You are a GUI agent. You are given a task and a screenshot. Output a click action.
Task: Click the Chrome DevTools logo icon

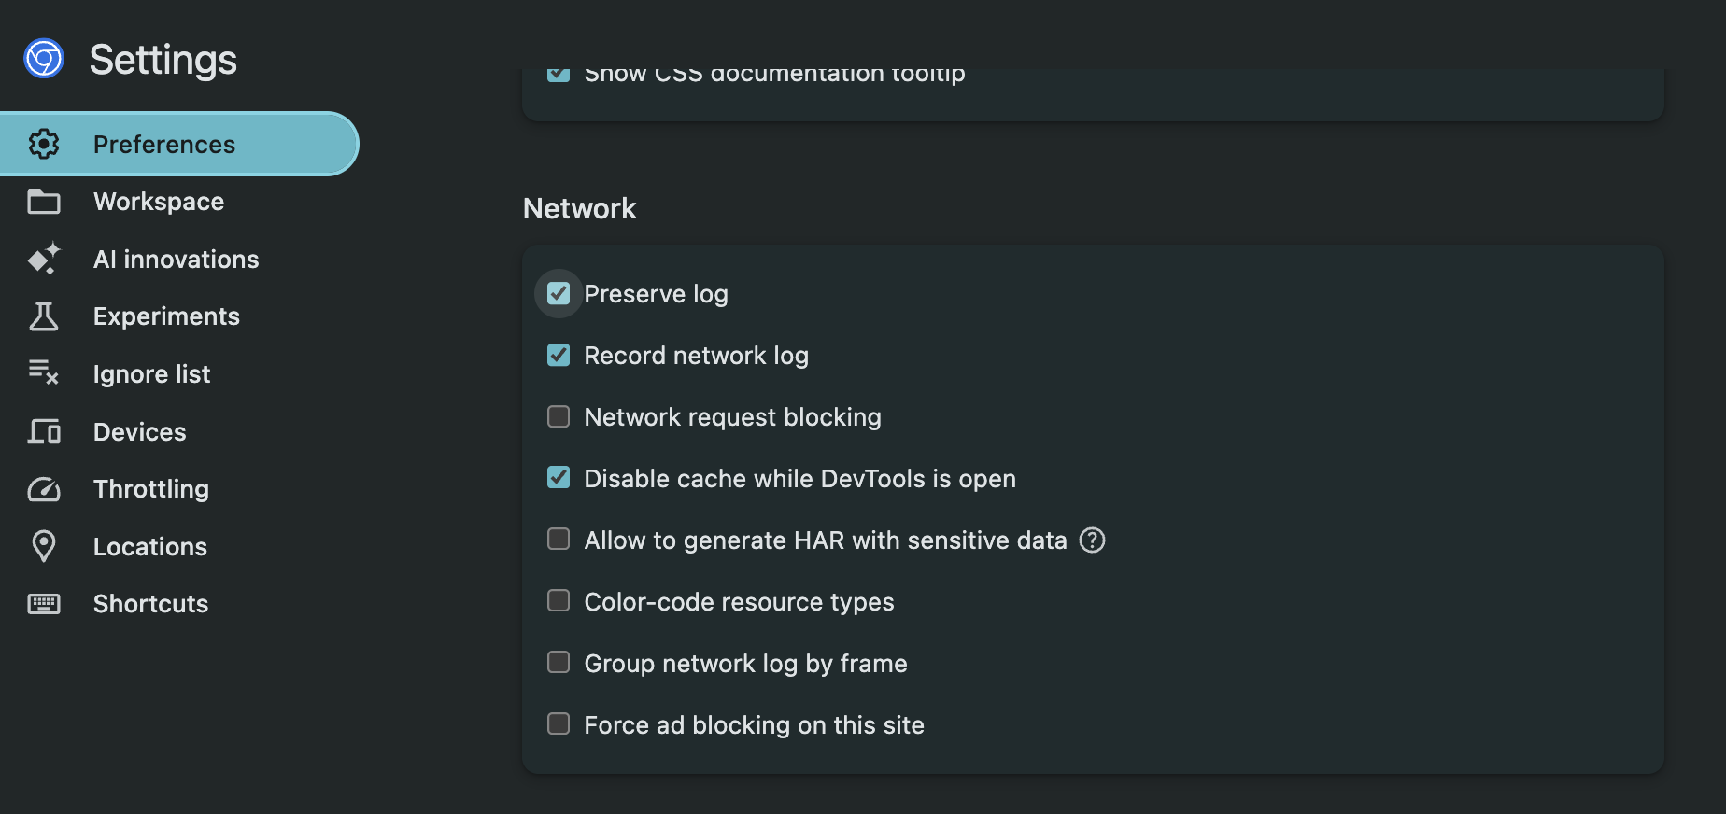click(x=44, y=59)
